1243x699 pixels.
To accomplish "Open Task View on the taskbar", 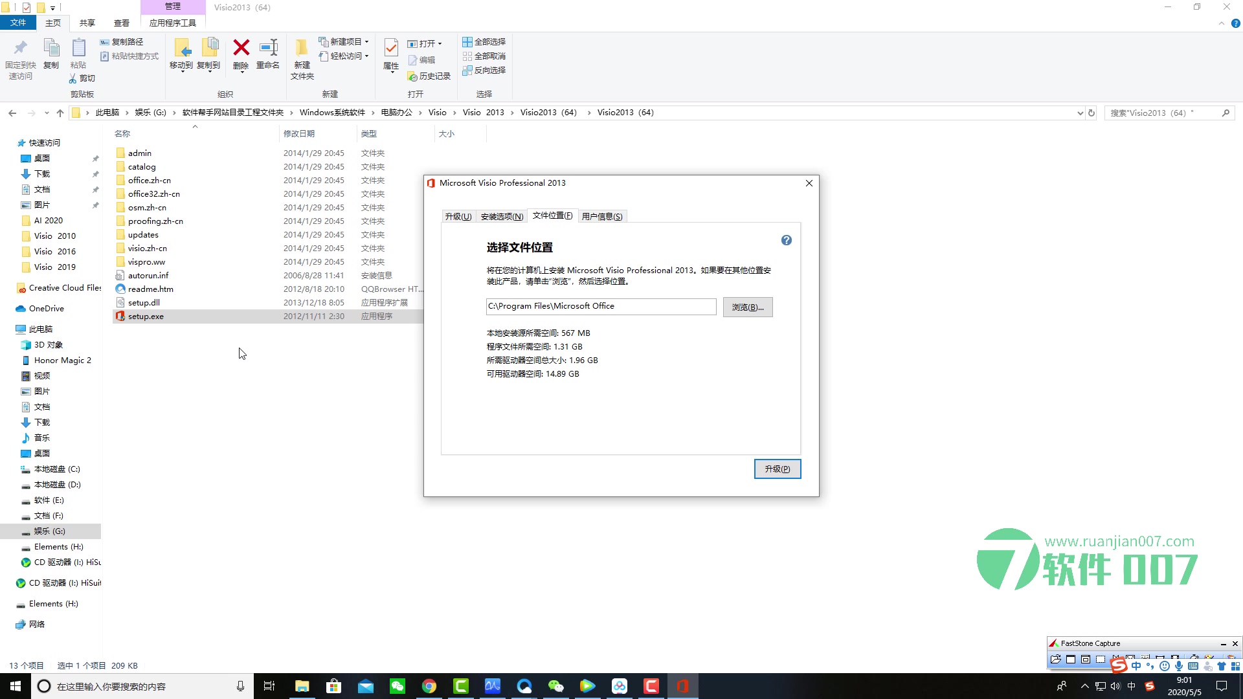I will point(269,686).
